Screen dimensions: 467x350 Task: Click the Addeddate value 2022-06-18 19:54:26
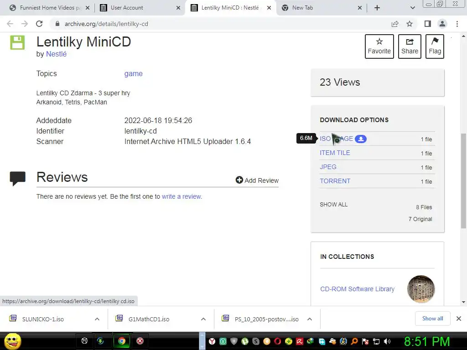pos(158,120)
